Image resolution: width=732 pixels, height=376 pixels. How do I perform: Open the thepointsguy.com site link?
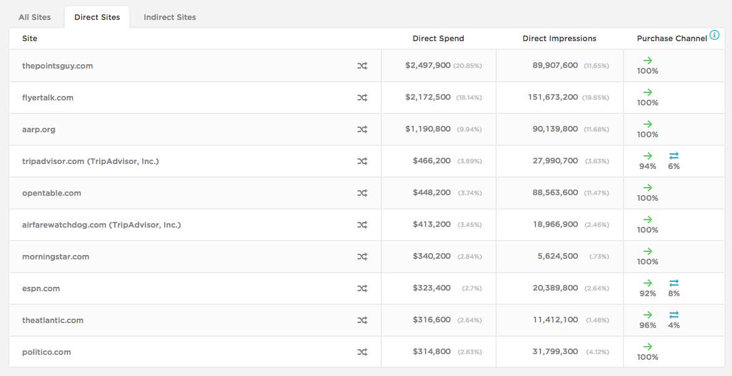(57, 65)
